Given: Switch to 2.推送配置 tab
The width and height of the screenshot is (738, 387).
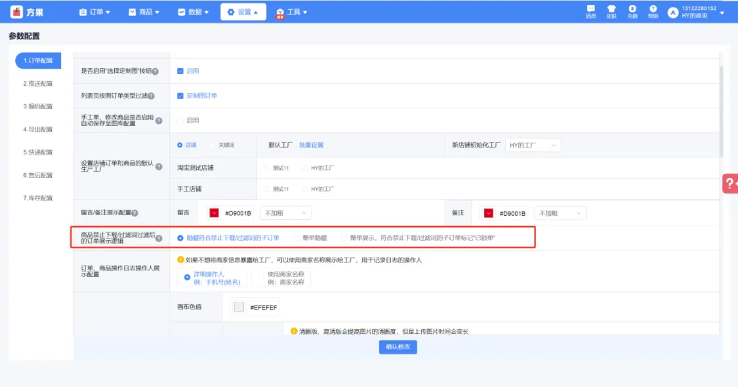Looking at the screenshot, I should click(38, 83).
